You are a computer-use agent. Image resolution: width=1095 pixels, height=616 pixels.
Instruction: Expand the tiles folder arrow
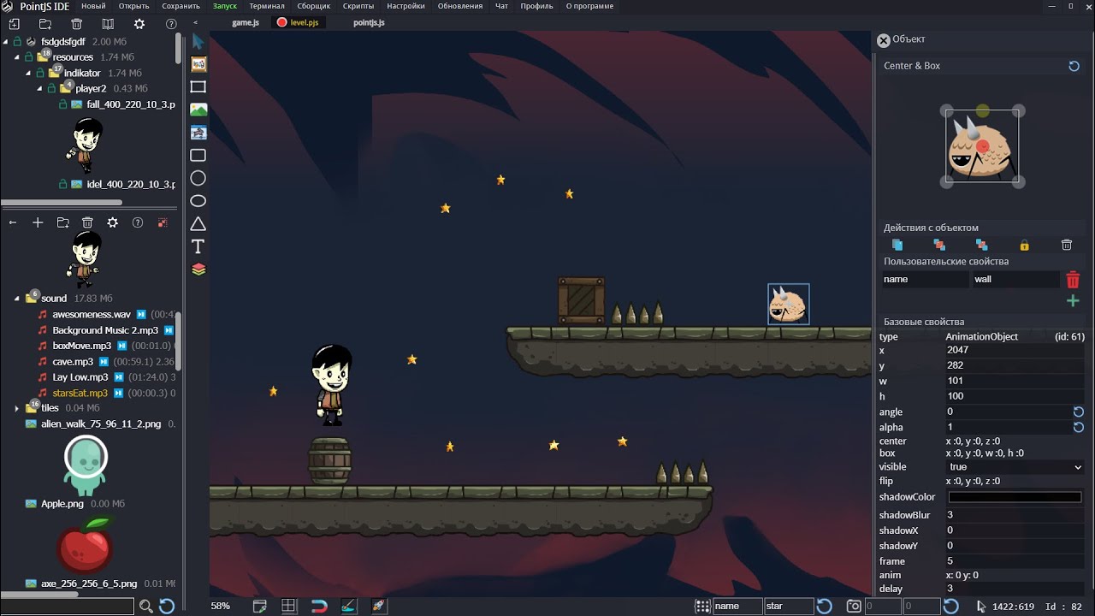click(17, 408)
